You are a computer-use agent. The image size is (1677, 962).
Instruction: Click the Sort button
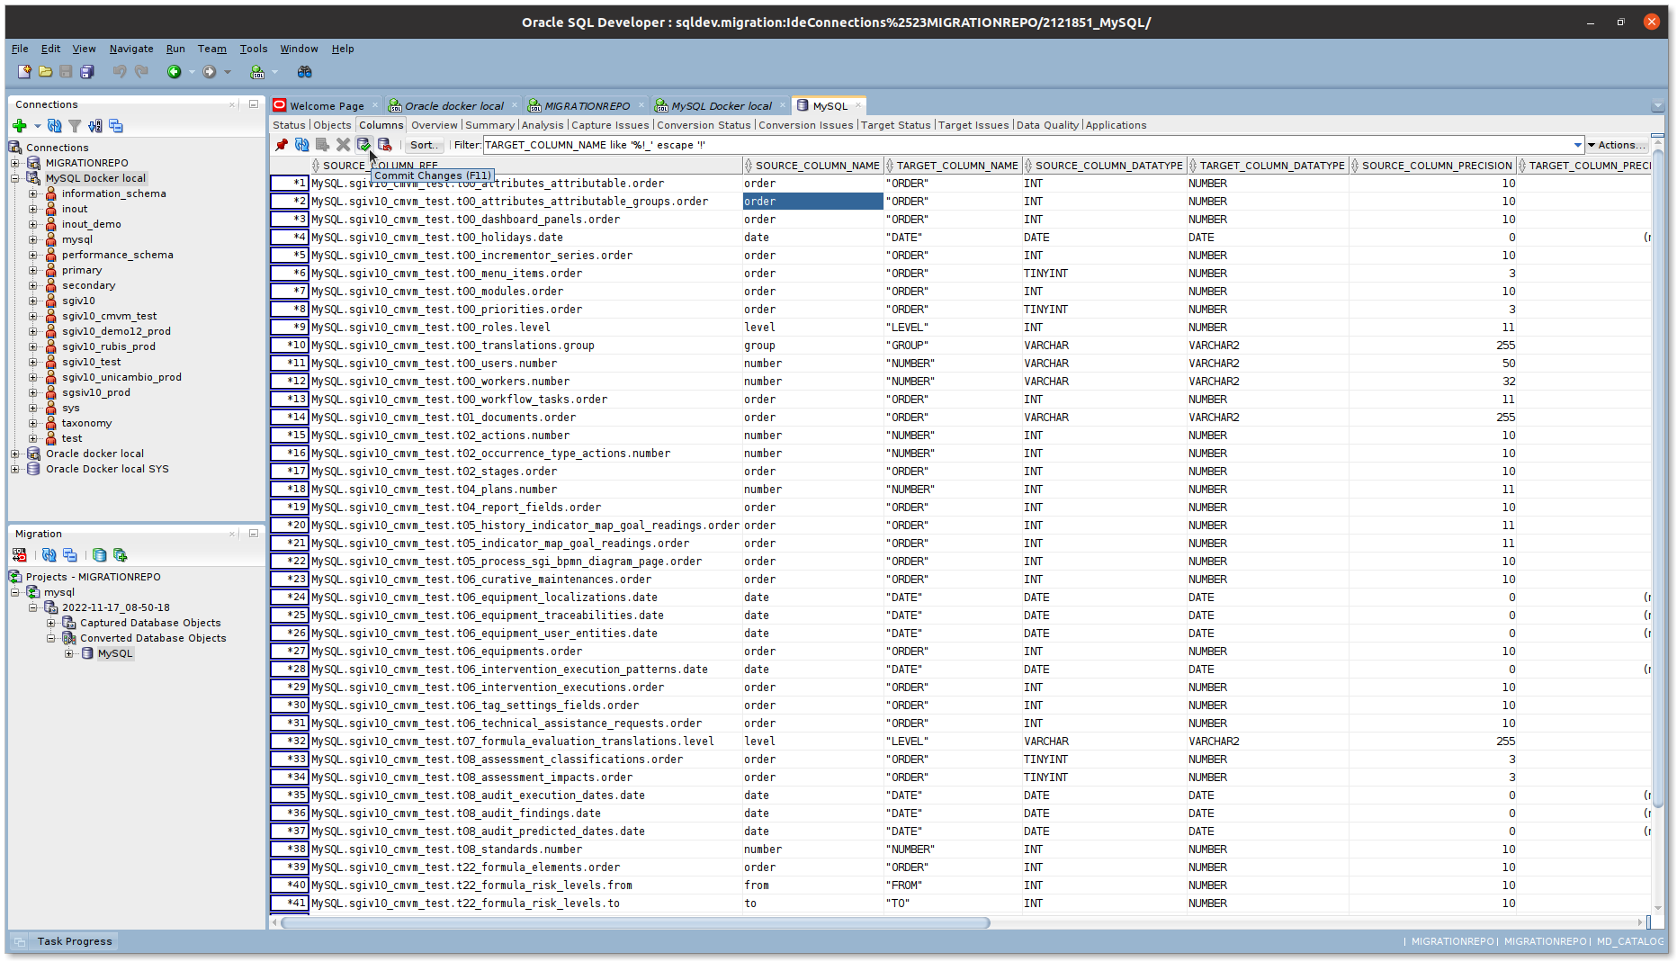click(423, 145)
